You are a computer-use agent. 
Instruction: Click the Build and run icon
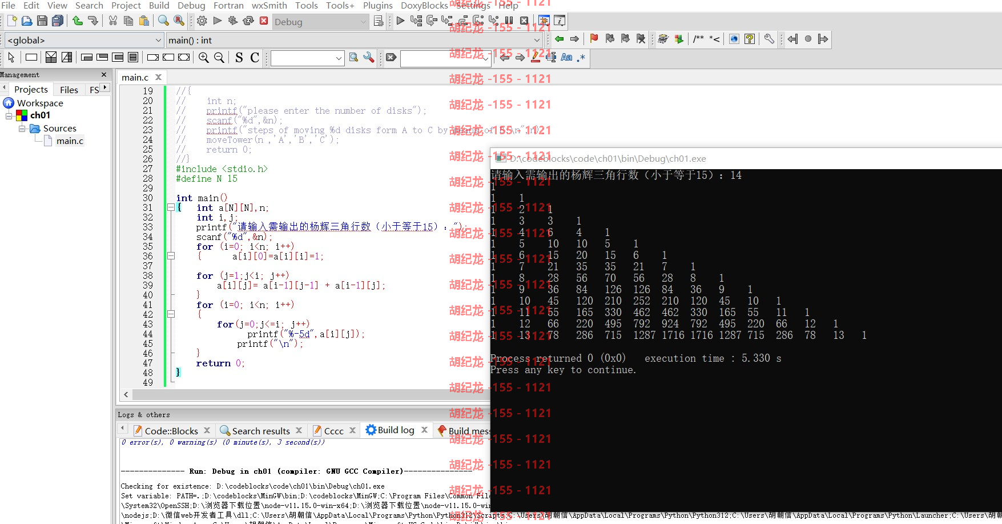[x=233, y=21]
